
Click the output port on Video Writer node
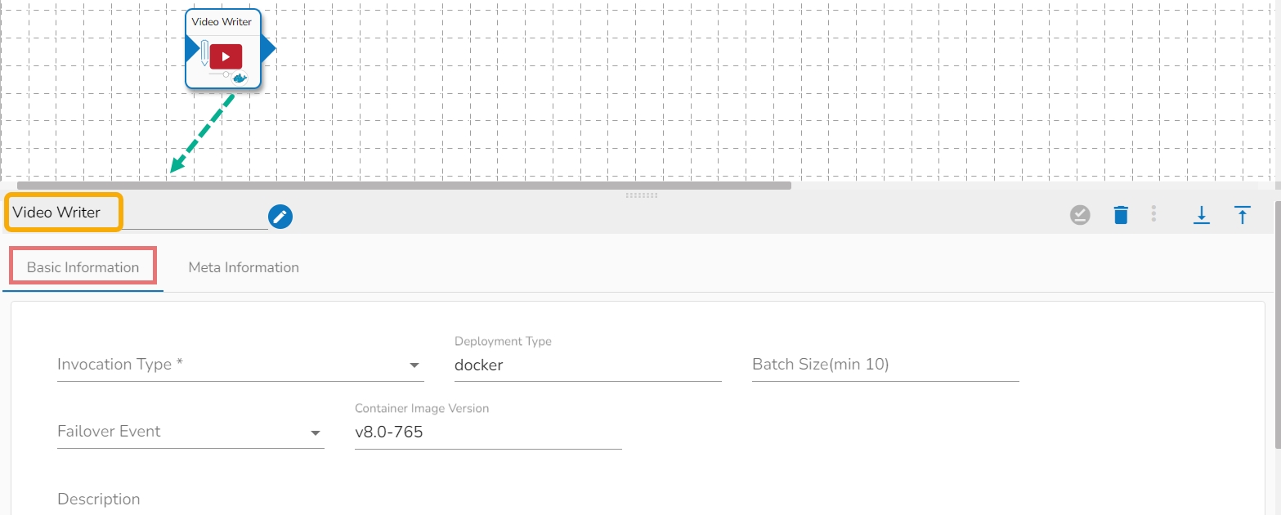268,50
